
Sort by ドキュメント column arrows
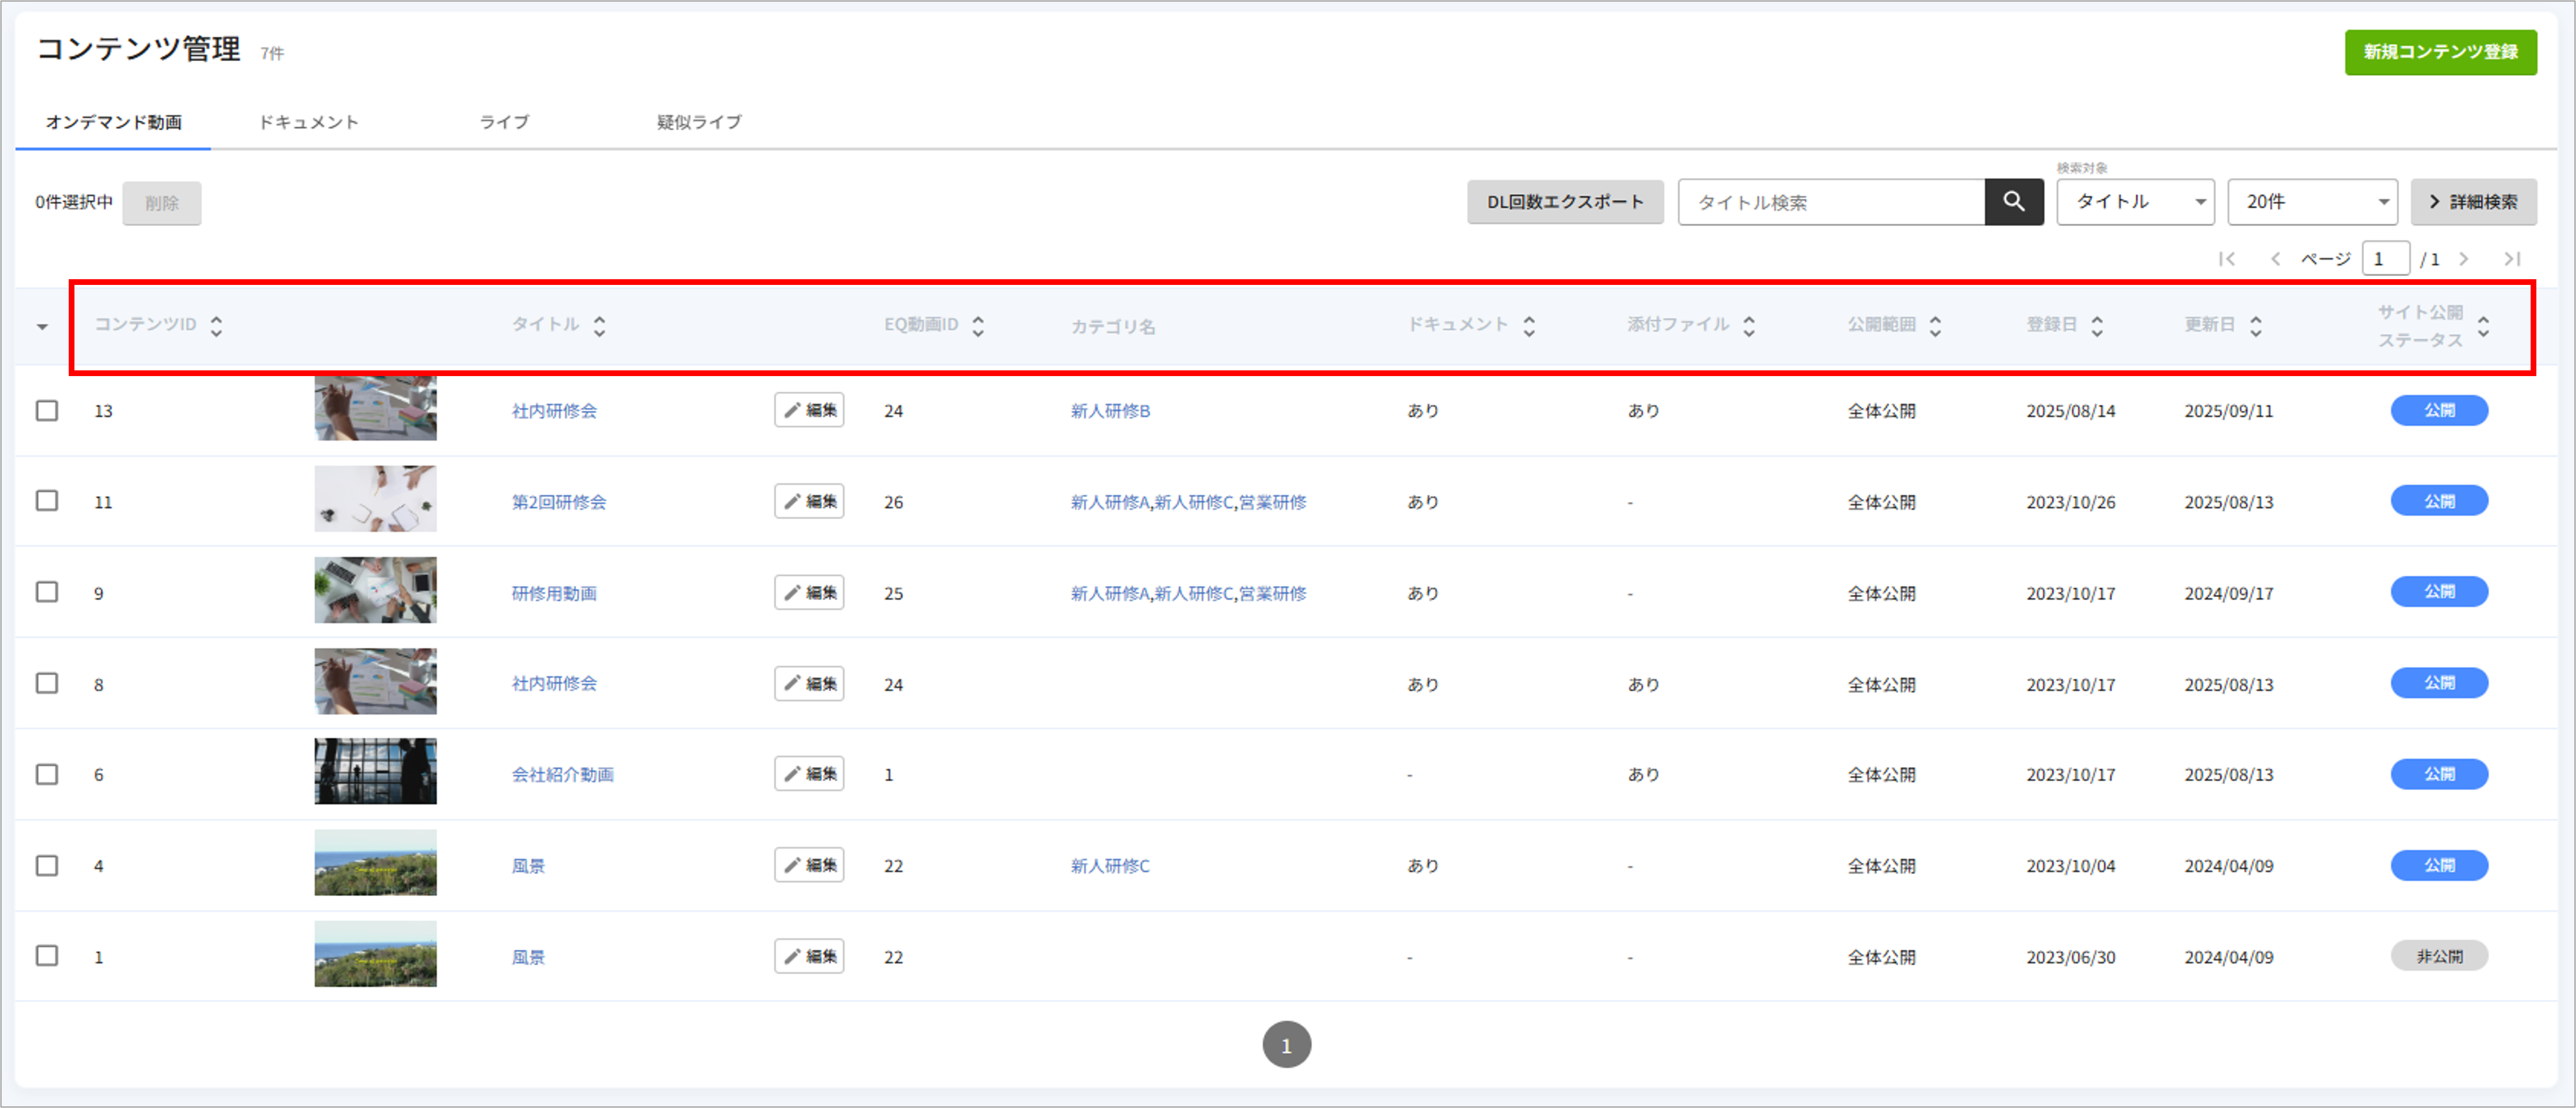(1529, 325)
